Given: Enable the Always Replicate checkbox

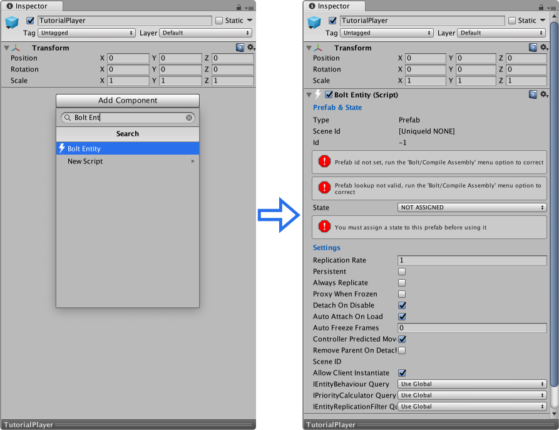Looking at the screenshot, I should point(402,283).
